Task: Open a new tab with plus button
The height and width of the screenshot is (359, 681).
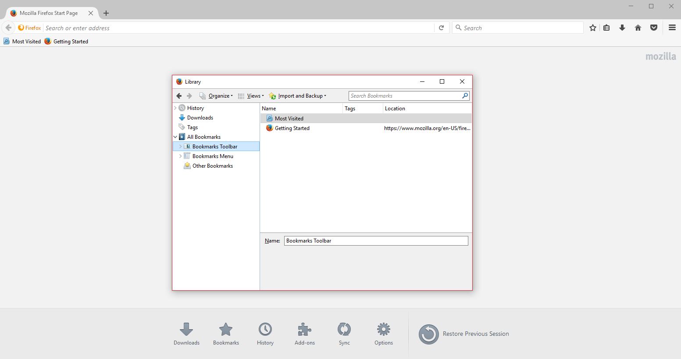Action: pyautogui.click(x=106, y=13)
